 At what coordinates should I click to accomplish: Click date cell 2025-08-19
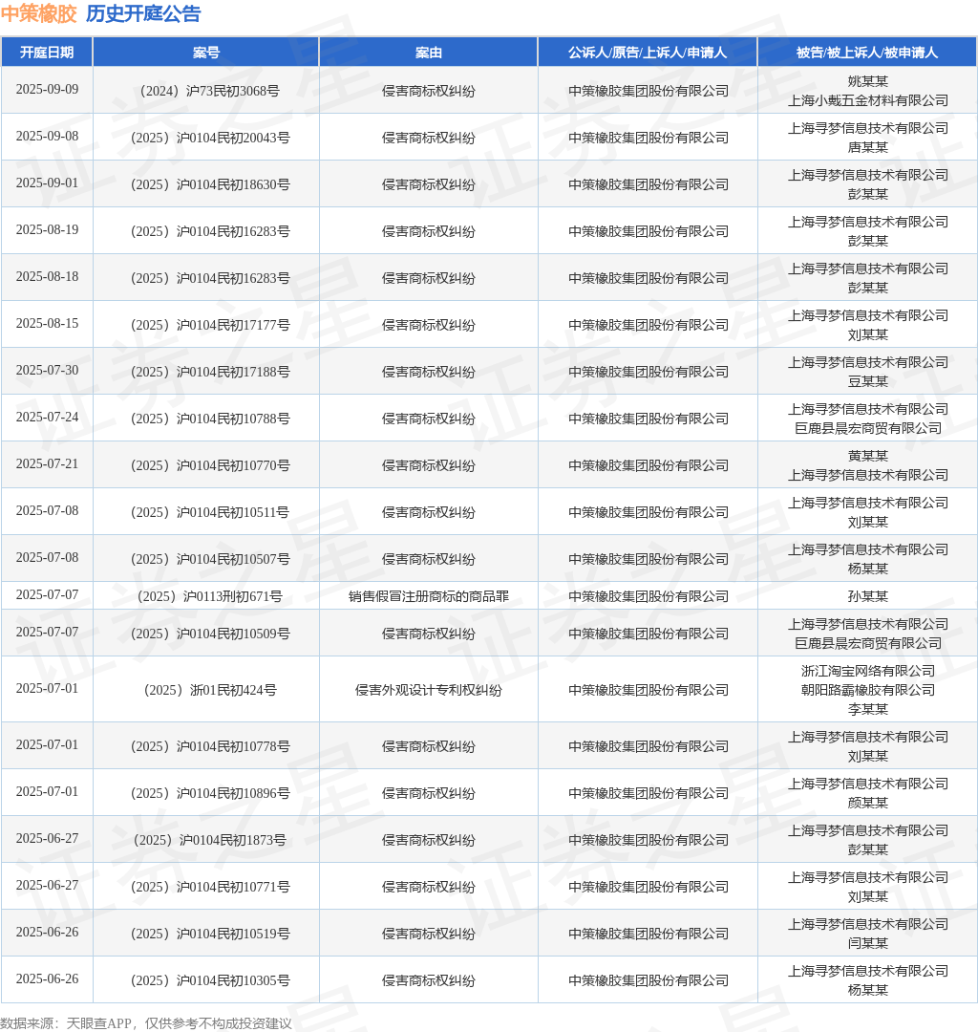[48, 229]
